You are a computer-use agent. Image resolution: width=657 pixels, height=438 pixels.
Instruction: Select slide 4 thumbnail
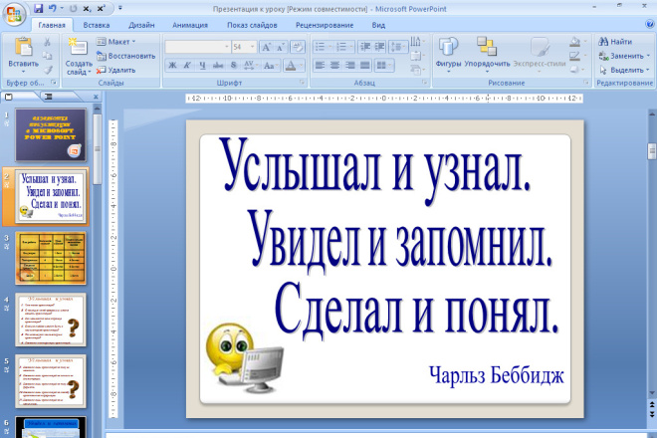tap(51, 320)
